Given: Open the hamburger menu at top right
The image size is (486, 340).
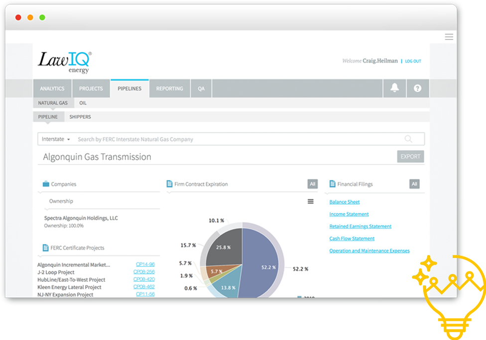Looking at the screenshot, I should 449,37.
